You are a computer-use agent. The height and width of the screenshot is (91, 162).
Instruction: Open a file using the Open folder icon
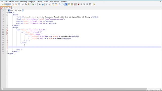5,4
